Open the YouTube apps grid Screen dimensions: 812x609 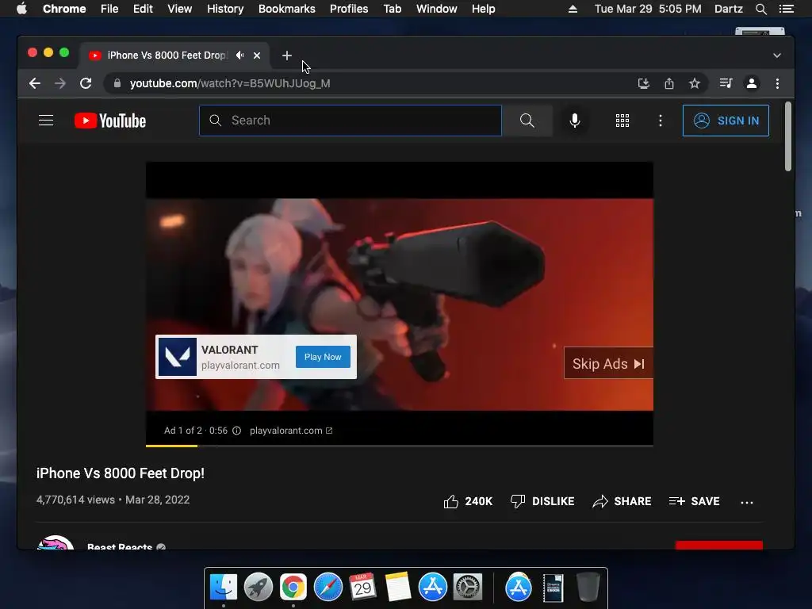(622, 121)
